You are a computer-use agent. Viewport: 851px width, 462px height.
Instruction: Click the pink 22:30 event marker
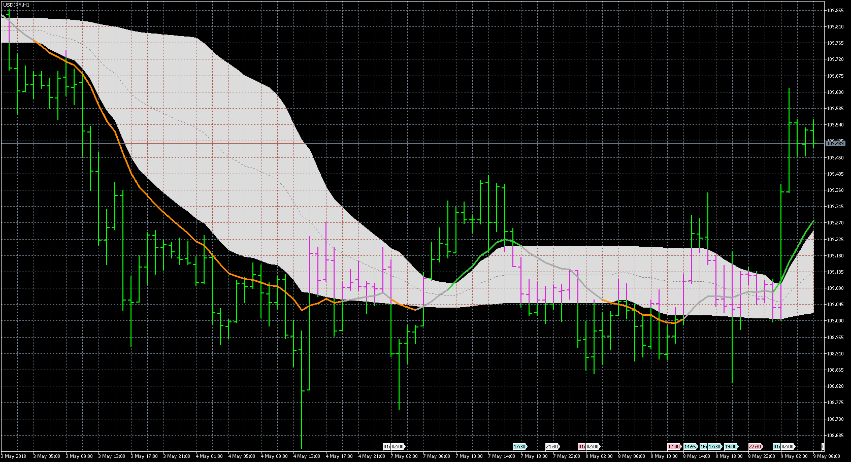point(755,447)
